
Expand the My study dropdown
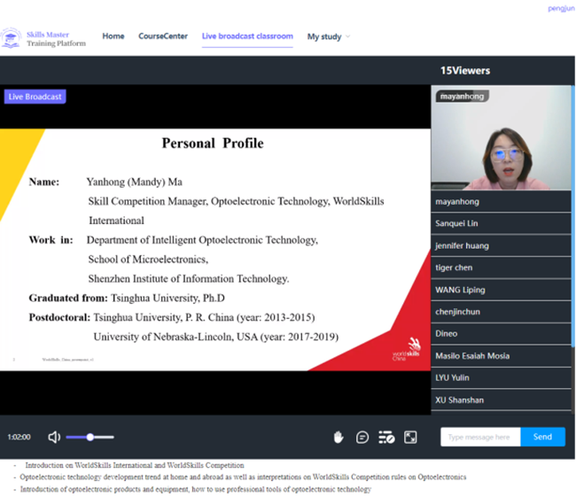point(328,36)
